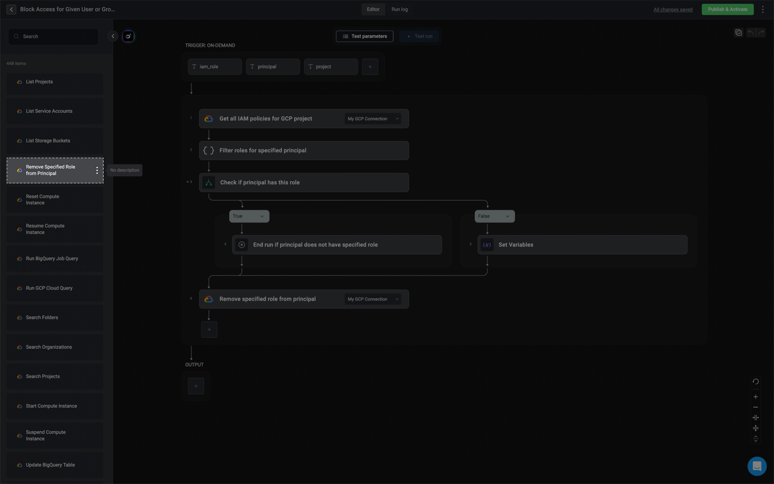Undo the last change
Viewport: 774px width, 484px height.
(751, 33)
